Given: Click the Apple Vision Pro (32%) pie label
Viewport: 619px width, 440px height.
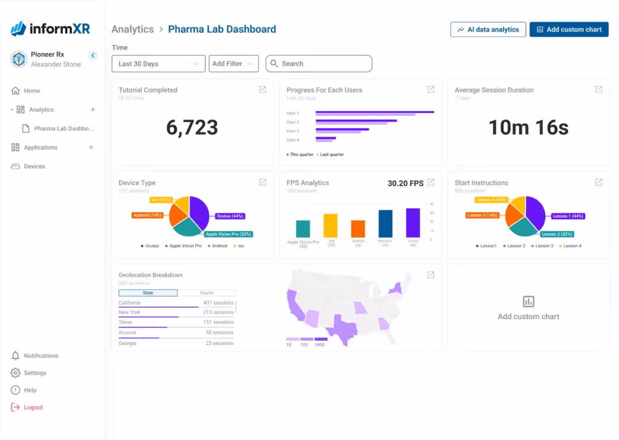Looking at the screenshot, I should 228,235.
